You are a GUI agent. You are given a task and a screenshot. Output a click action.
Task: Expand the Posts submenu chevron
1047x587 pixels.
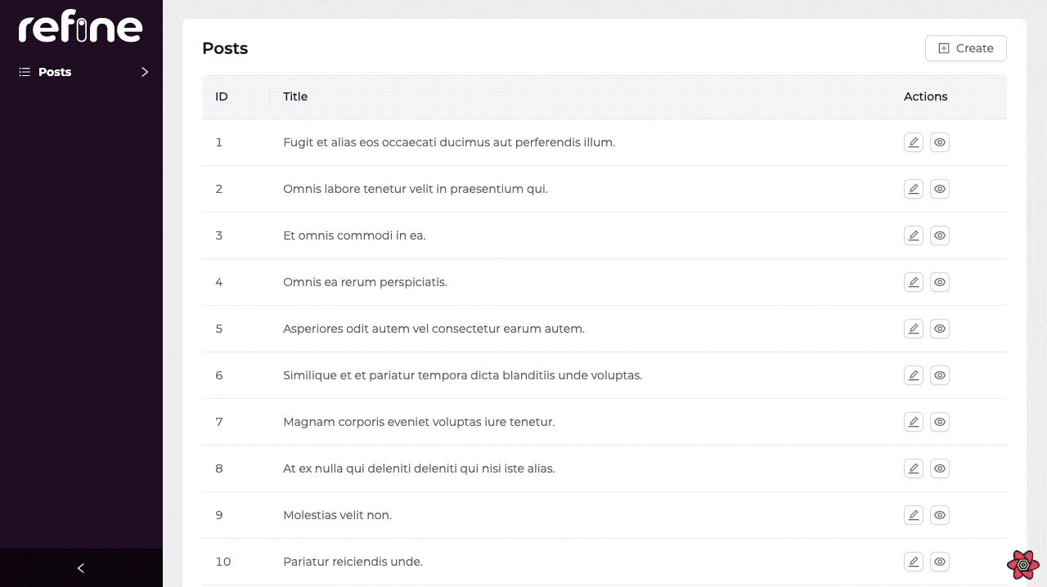click(x=145, y=72)
